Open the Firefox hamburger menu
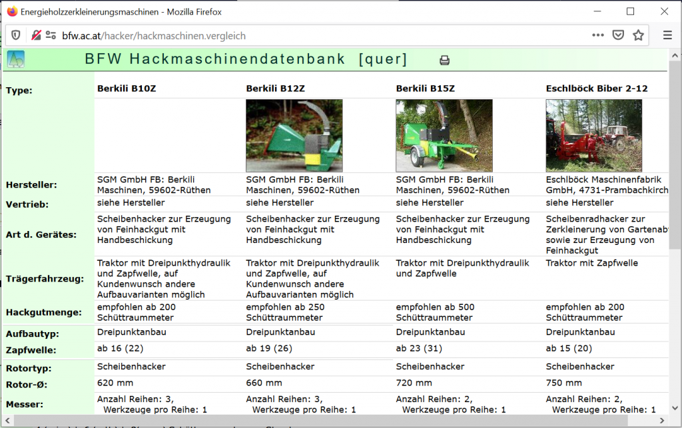The width and height of the screenshot is (682, 428). tap(667, 35)
